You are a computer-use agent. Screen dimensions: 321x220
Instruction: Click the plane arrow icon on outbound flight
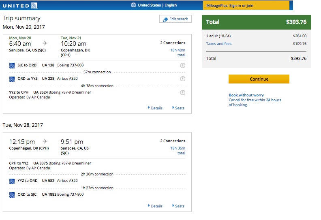click(45, 43)
